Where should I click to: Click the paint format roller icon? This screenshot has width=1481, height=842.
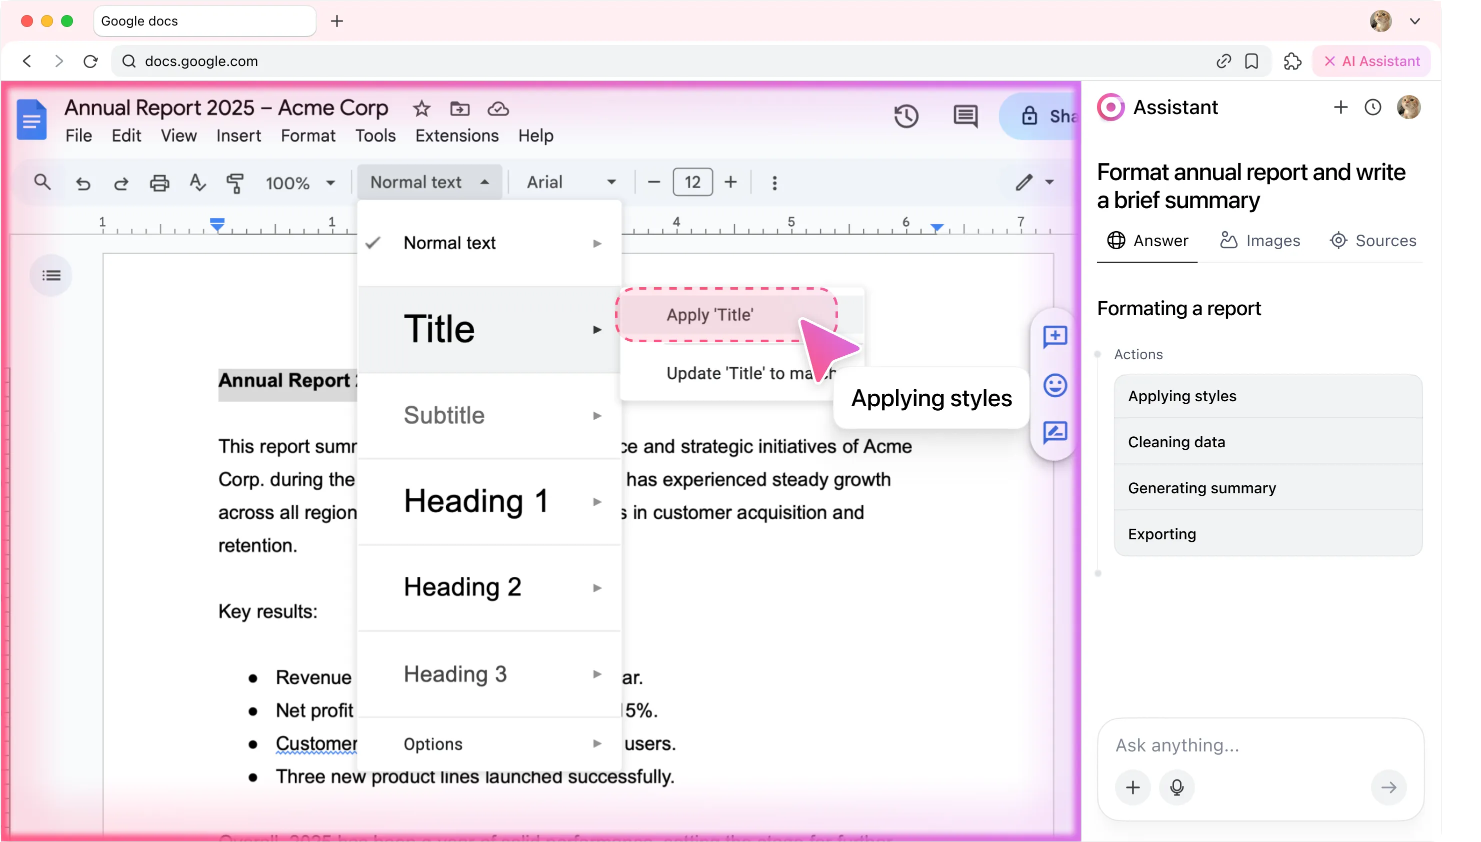pyautogui.click(x=235, y=183)
